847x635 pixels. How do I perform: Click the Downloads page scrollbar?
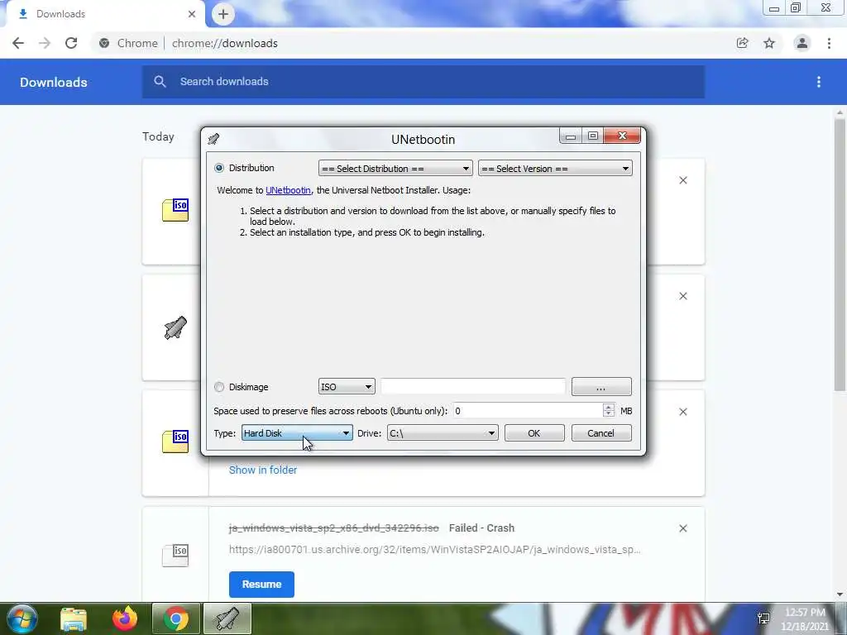(840, 255)
